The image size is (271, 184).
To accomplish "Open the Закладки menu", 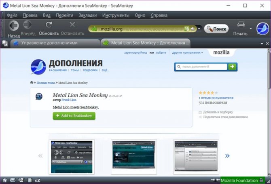I will coord(87,15).
